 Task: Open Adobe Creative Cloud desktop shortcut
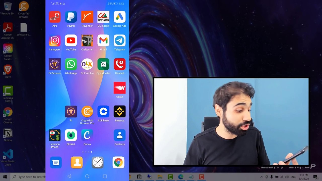pos(8,52)
